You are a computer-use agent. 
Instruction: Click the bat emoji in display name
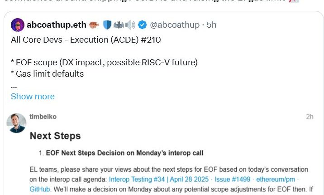[118, 25]
